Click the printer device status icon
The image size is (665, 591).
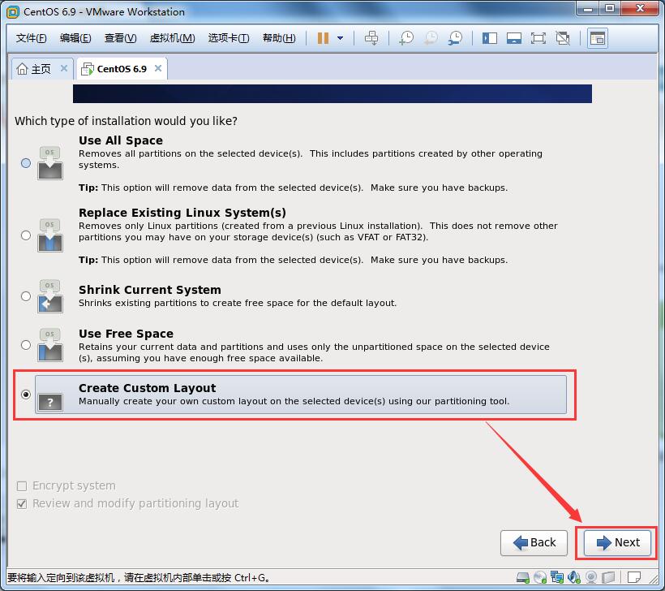pyautogui.click(x=608, y=577)
